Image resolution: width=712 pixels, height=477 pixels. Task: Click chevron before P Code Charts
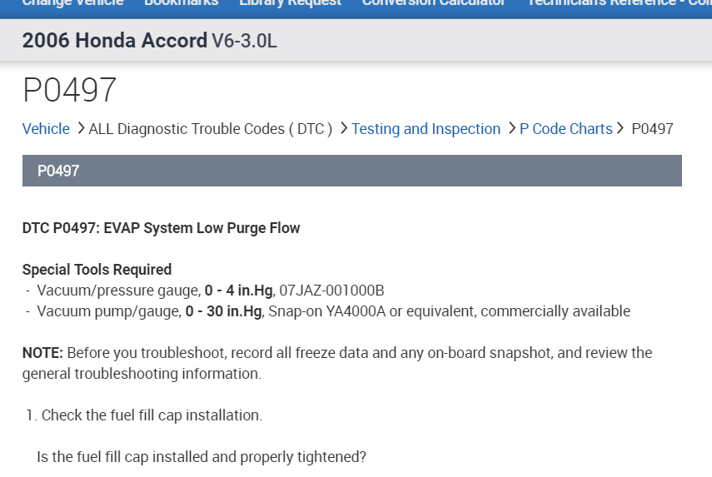tap(511, 128)
